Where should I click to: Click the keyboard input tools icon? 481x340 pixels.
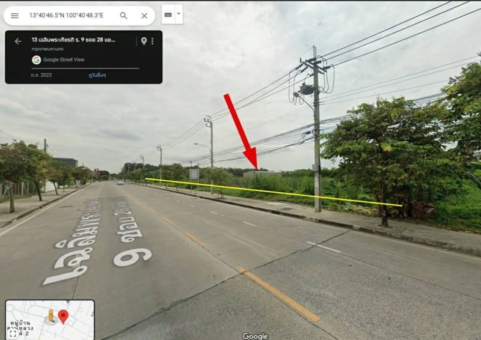168,14
